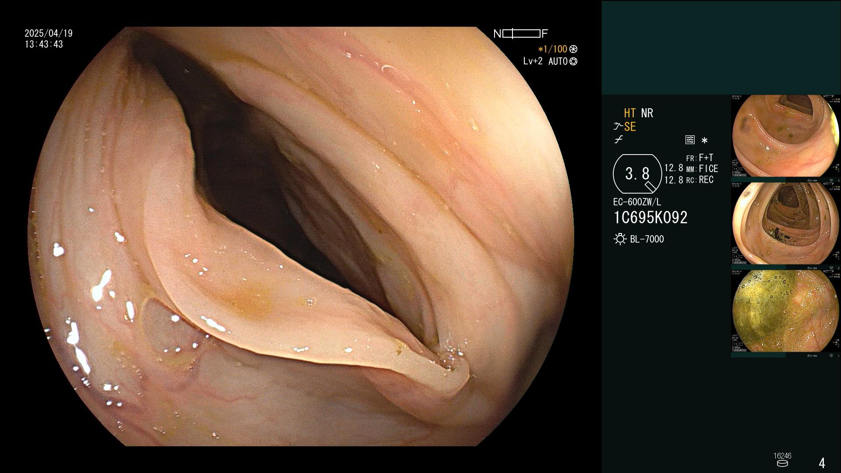
Task: Click the date 2025/04/19 text
Action: [49, 34]
